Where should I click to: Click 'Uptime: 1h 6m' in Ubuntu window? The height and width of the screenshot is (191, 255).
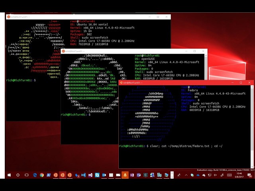81,31
